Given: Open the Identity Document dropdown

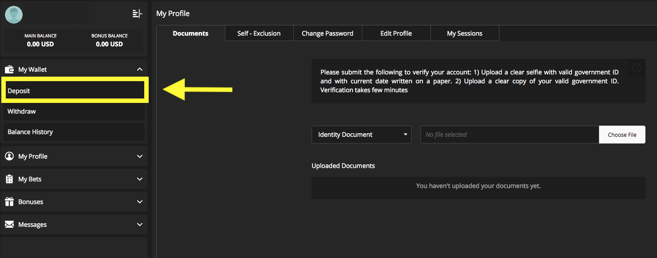Looking at the screenshot, I should coord(361,135).
